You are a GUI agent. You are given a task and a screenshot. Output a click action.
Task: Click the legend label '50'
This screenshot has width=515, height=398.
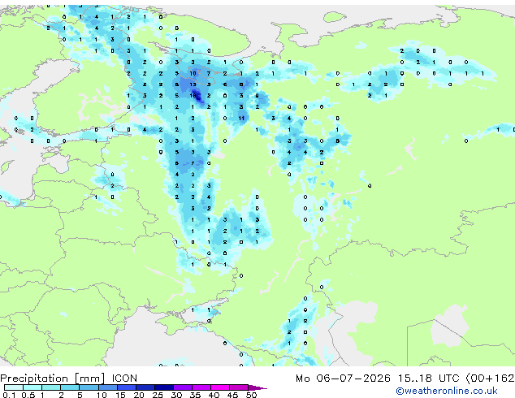click(x=251, y=395)
